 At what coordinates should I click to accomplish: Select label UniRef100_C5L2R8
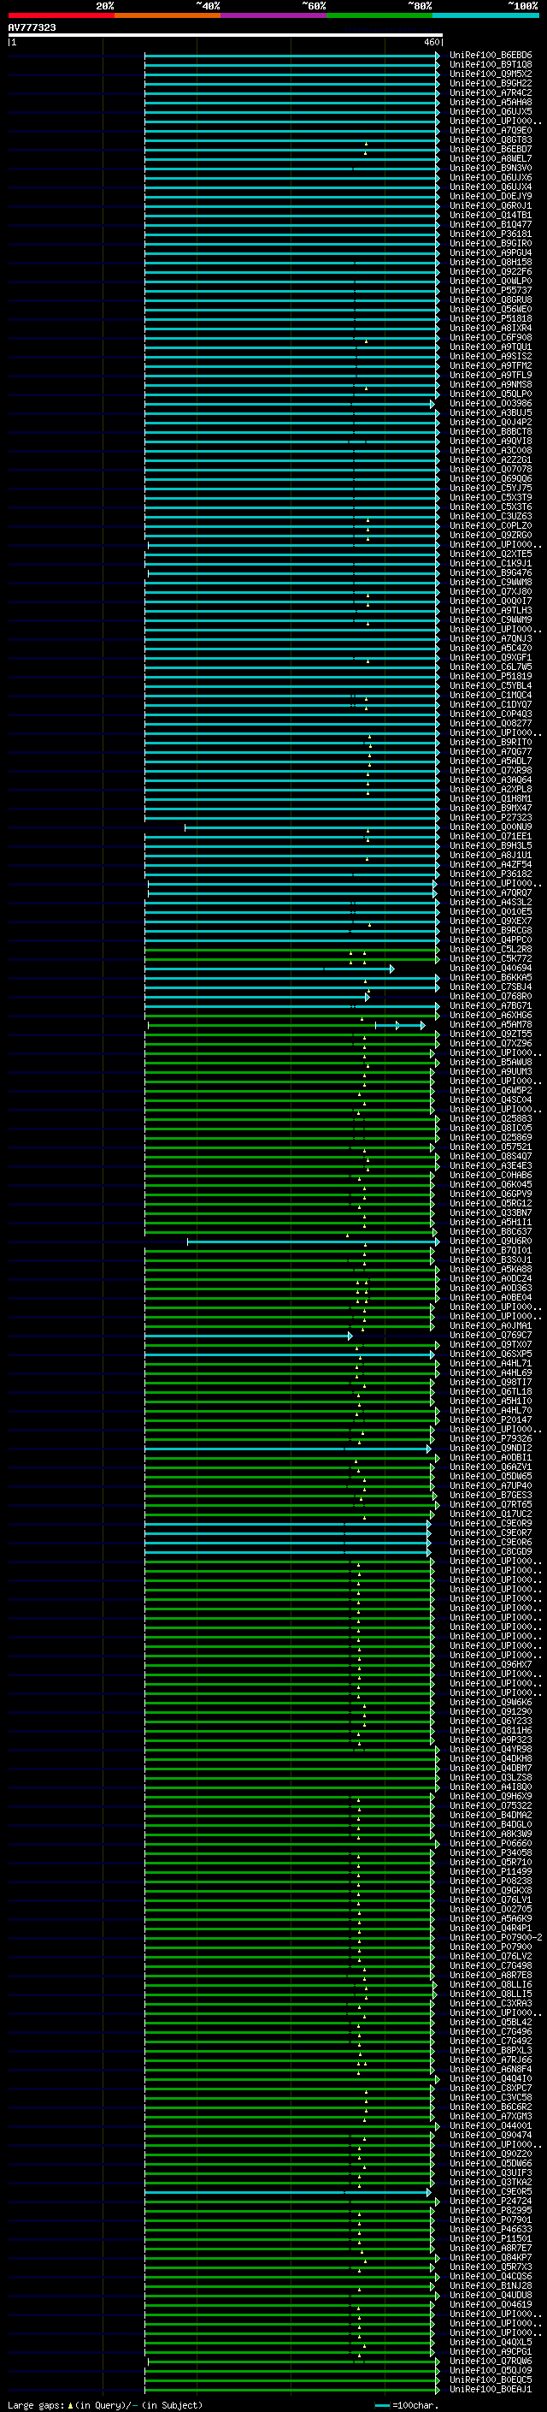[491, 949]
